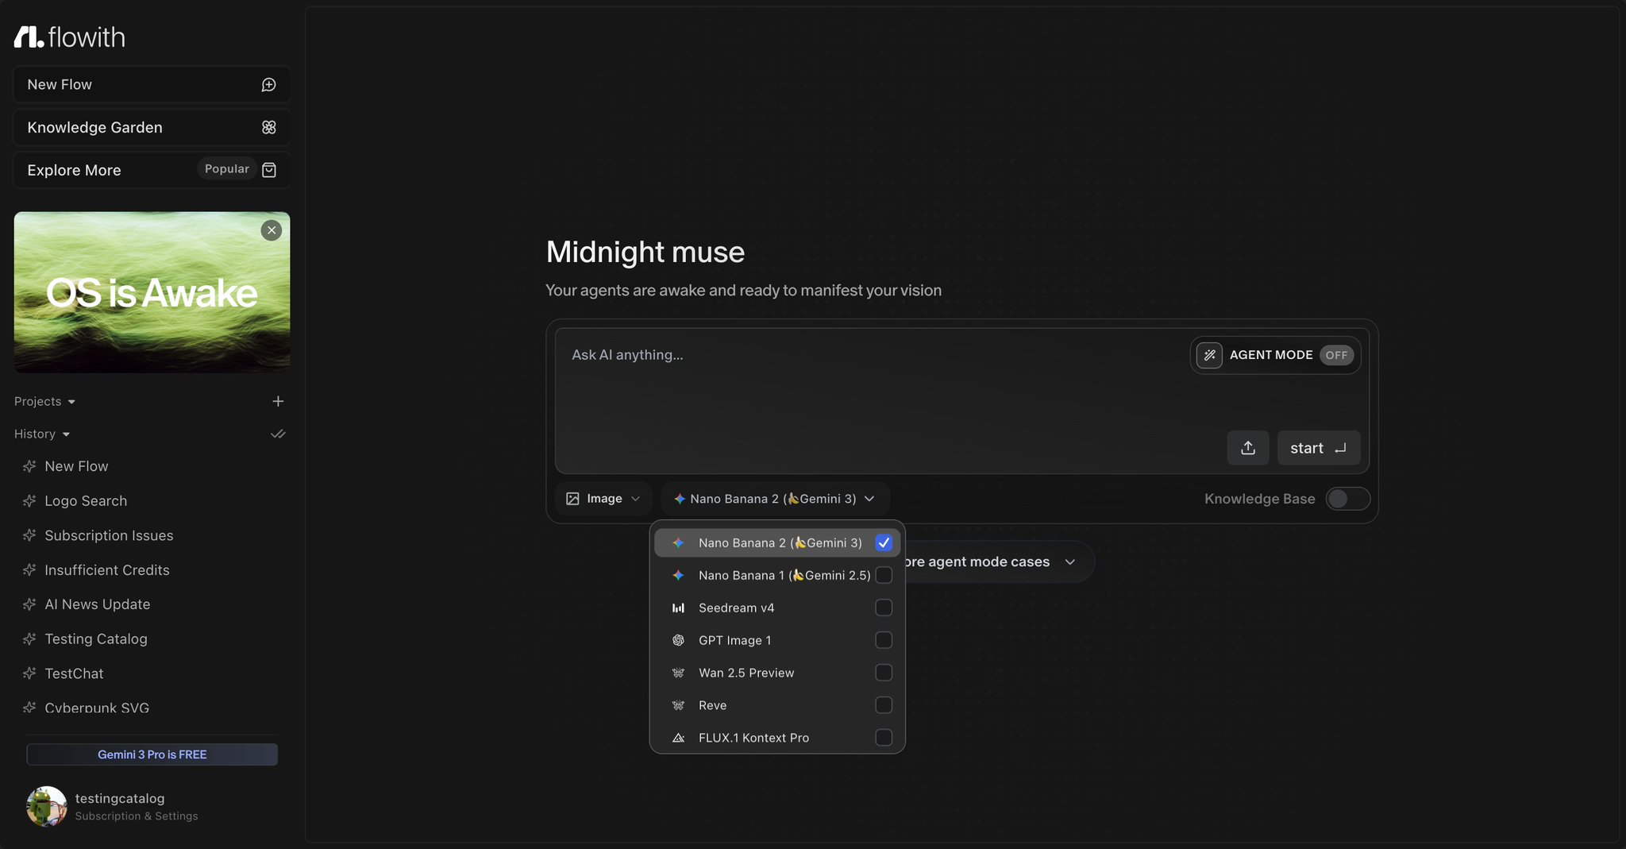The image size is (1626, 849).
Task: Click the Knowledge Garden flower icon
Action: (x=269, y=127)
